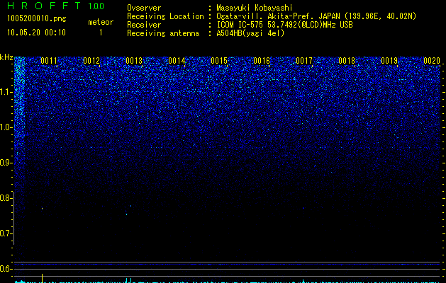Click the Ovserver label

[144, 8]
